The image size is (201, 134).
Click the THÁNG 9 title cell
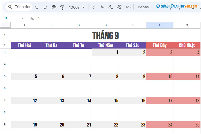pyautogui.click(x=106, y=35)
